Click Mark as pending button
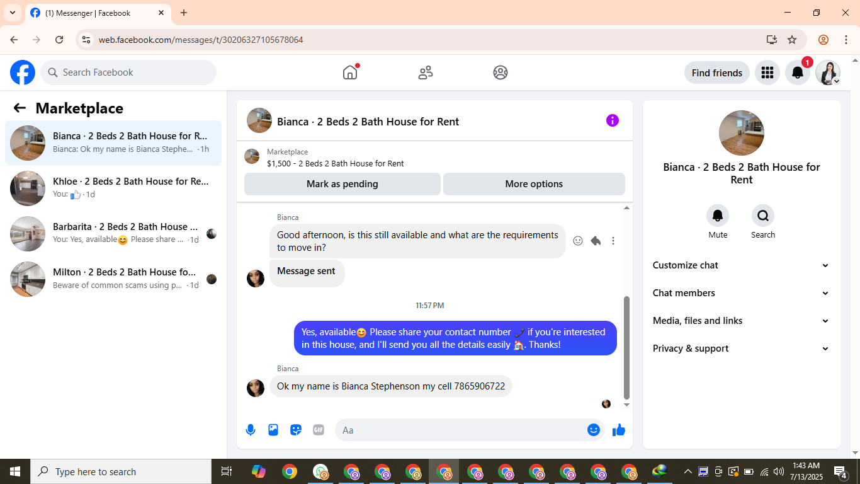This screenshot has height=484, width=860. click(x=342, y=184)
